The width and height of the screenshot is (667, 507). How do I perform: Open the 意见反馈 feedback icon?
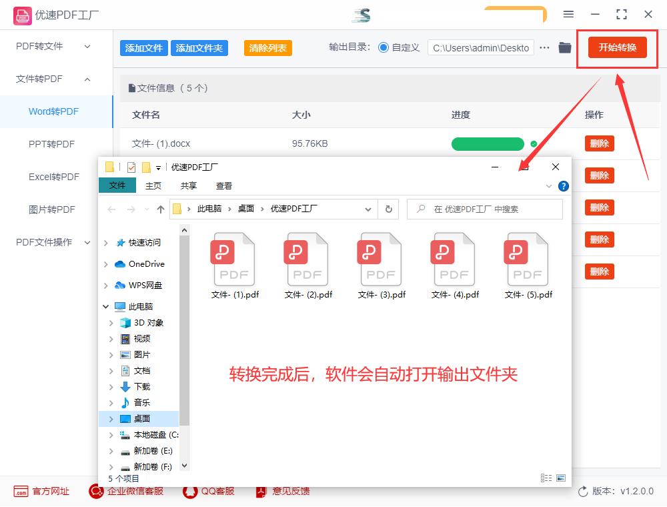click(259, 492)
